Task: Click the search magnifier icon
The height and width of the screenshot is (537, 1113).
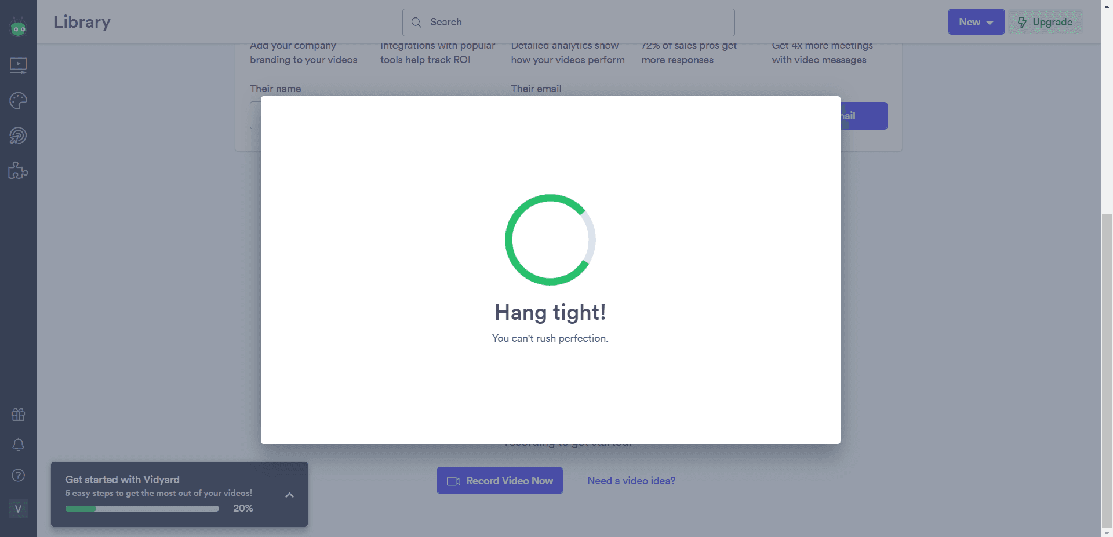Action: pyautogui.click(x=416, y=23)
